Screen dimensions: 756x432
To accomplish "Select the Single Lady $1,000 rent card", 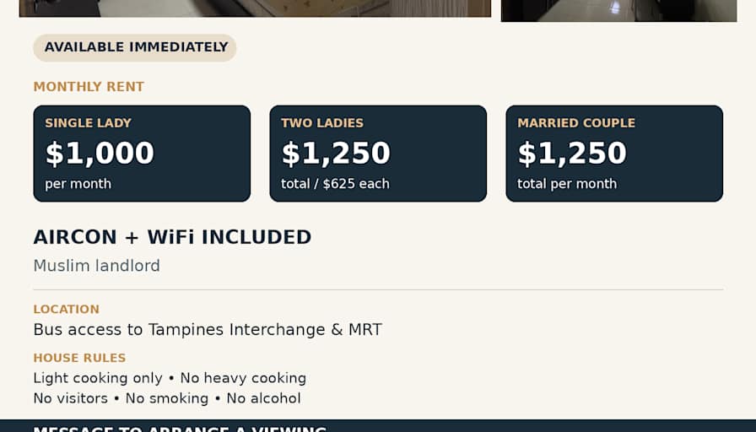I will (x=142, y=154).
